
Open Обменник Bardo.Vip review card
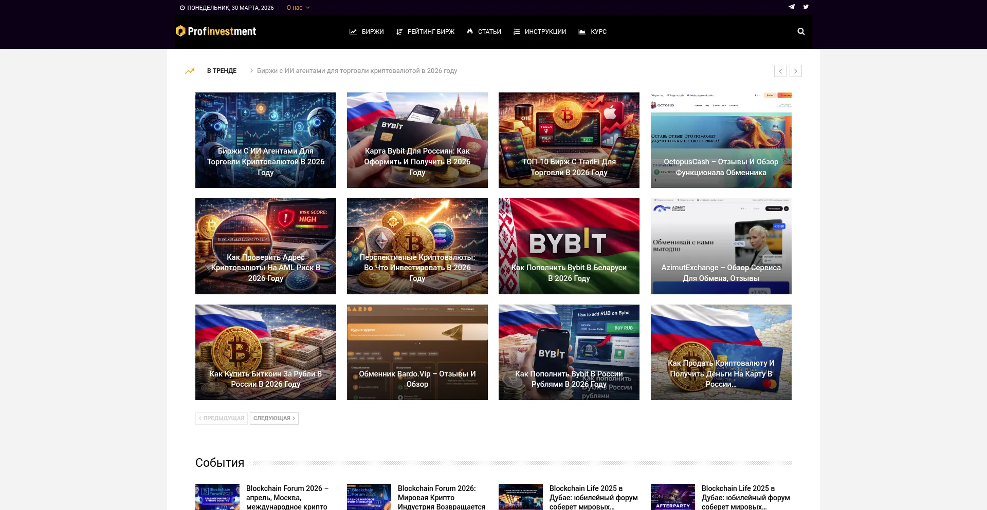click(417, 352)
